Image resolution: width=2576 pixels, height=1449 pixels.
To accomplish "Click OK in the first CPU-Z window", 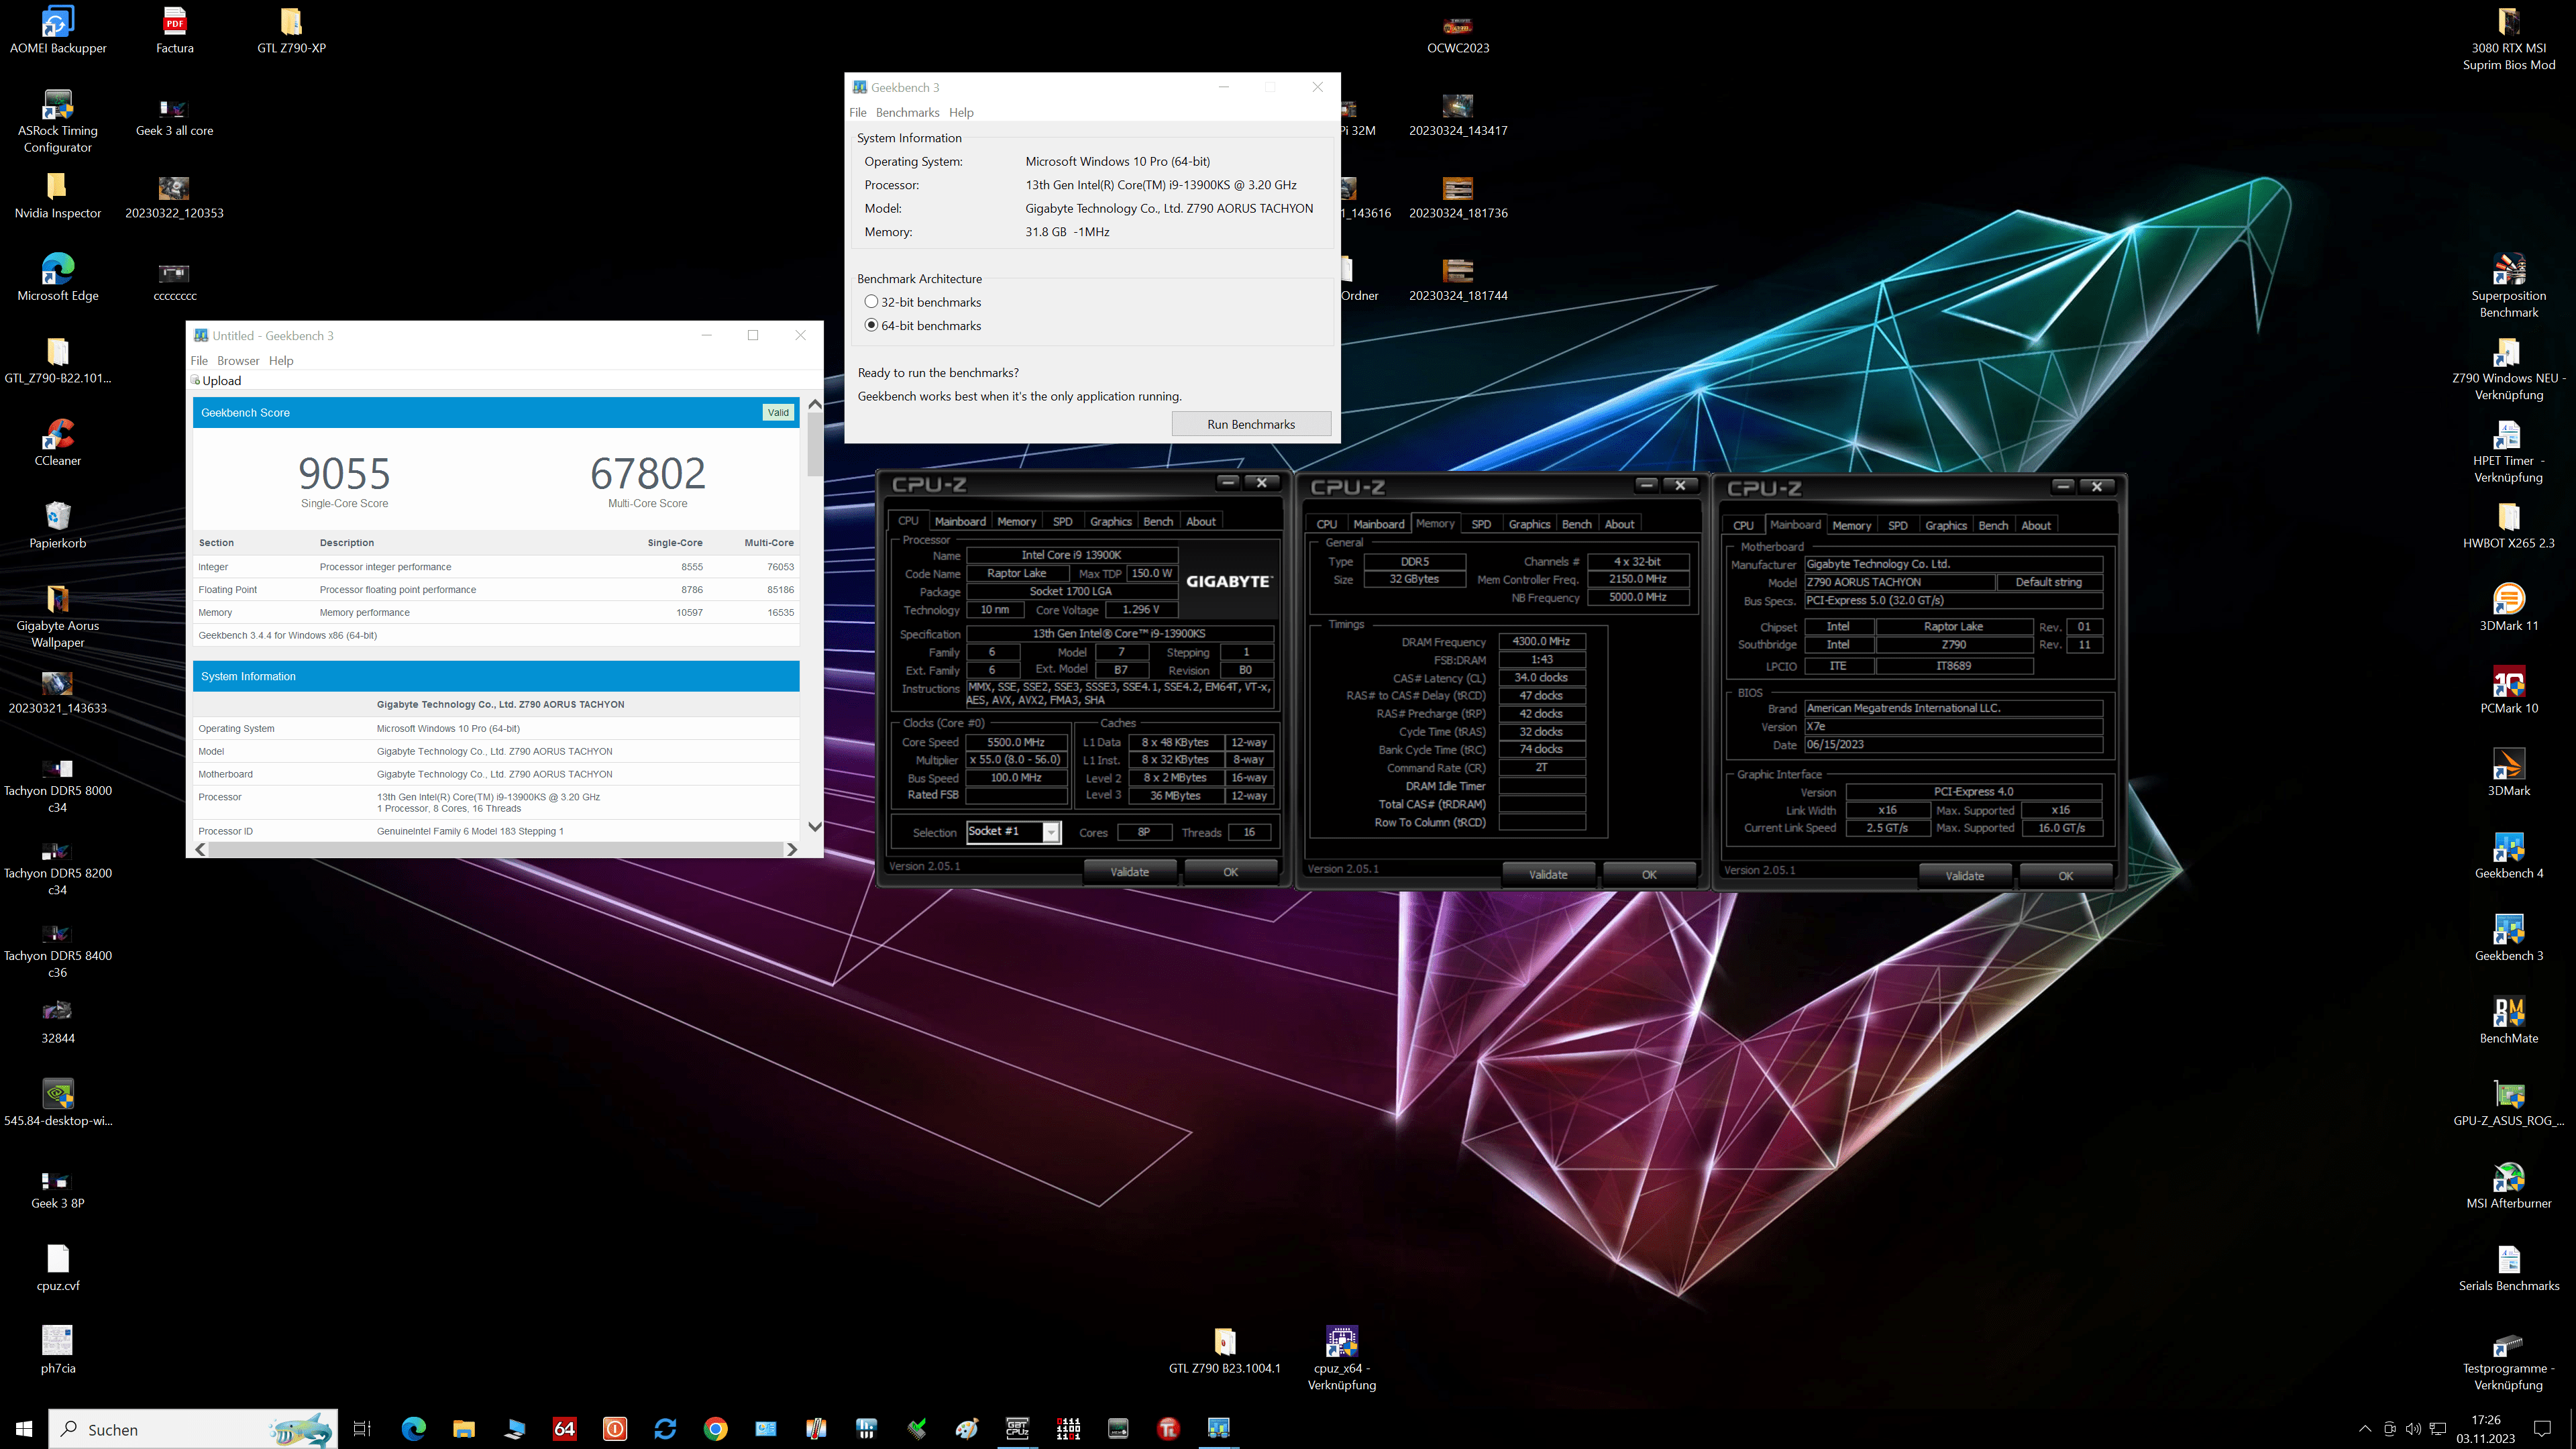I will [x=1230, y=872].
